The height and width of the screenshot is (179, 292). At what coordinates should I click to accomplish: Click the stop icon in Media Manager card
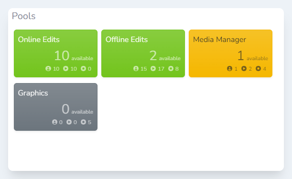pyautogui.click(x=258, y=69)
